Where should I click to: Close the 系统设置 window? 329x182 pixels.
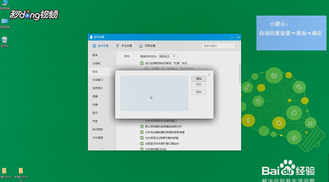click(238, 37)
